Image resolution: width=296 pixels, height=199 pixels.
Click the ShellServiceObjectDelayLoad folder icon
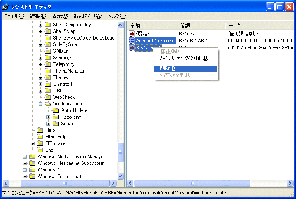pyautogui.click(x=48, y=38)
